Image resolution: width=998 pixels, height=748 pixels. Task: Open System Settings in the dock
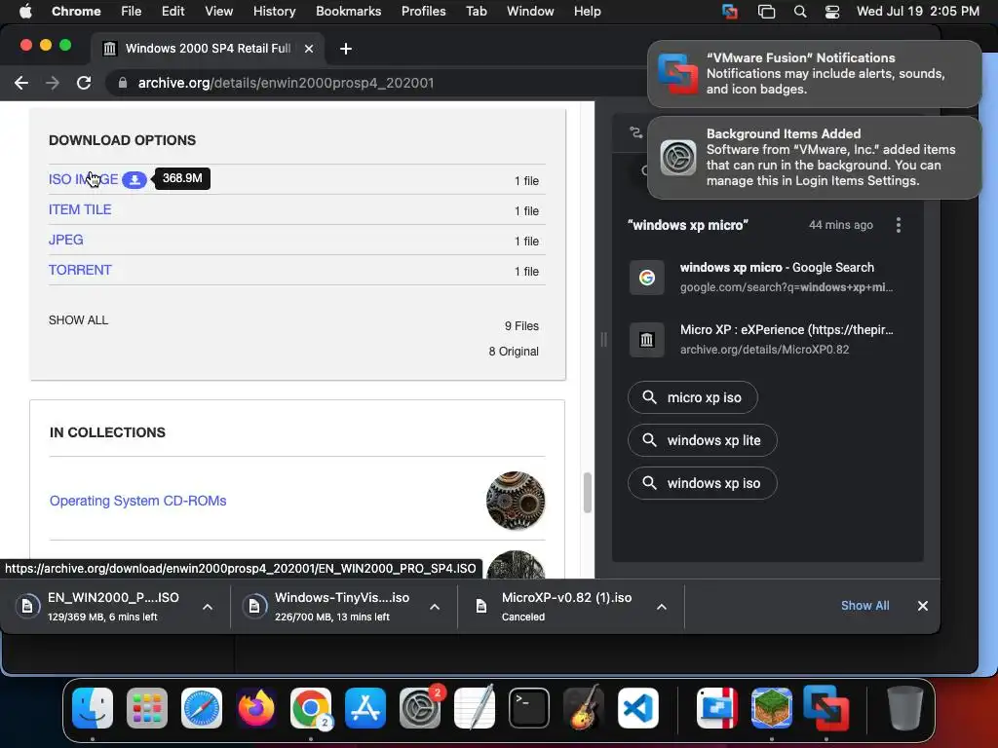click(x=420, y=708)
